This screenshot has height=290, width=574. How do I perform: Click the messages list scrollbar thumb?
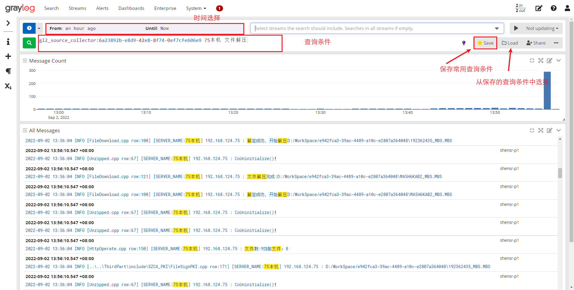[560, 173]
